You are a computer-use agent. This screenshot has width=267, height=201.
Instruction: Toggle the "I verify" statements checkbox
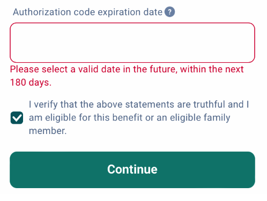17,118
